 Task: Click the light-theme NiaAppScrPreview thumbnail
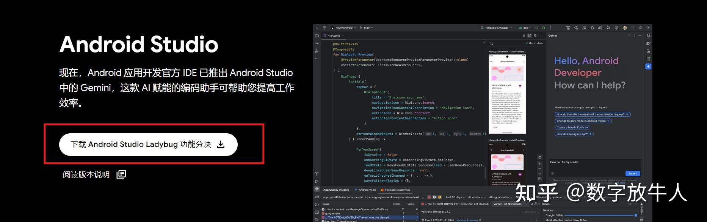click(507, 94)
